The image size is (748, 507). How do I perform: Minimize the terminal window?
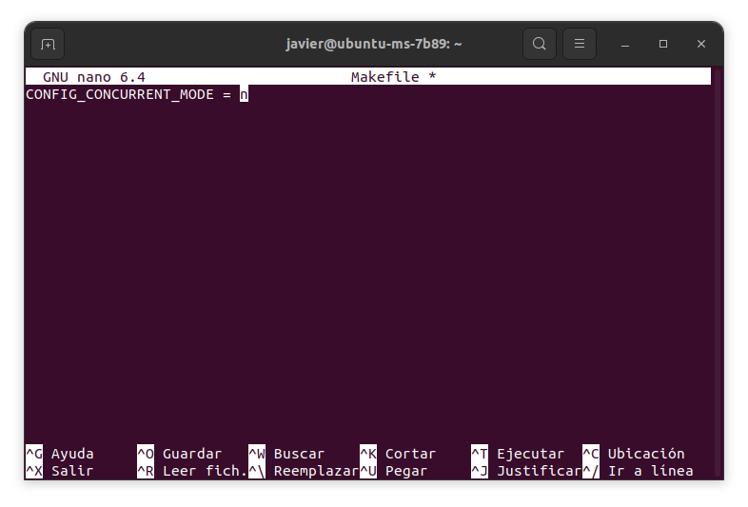(x=625, y=44)
